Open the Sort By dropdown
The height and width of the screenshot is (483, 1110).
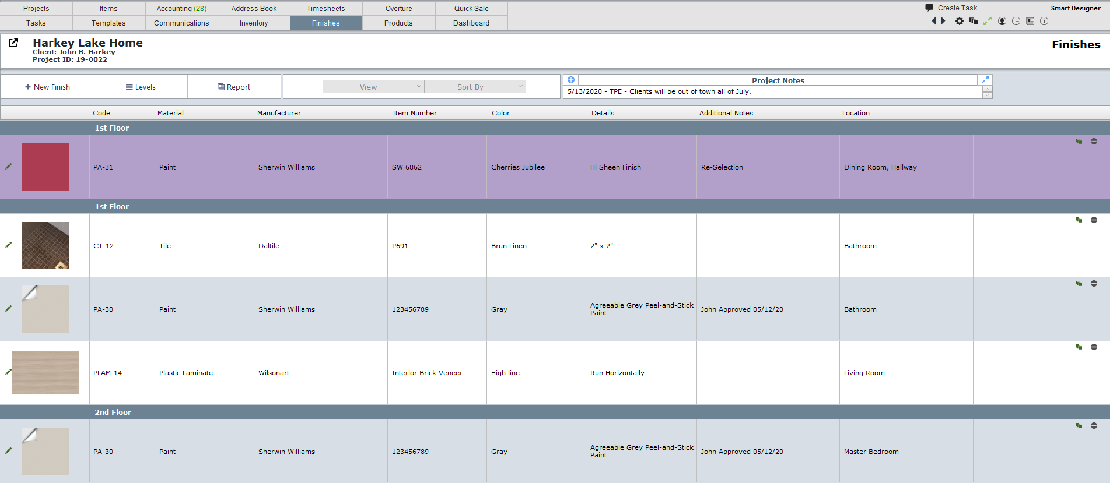point(475,87)
